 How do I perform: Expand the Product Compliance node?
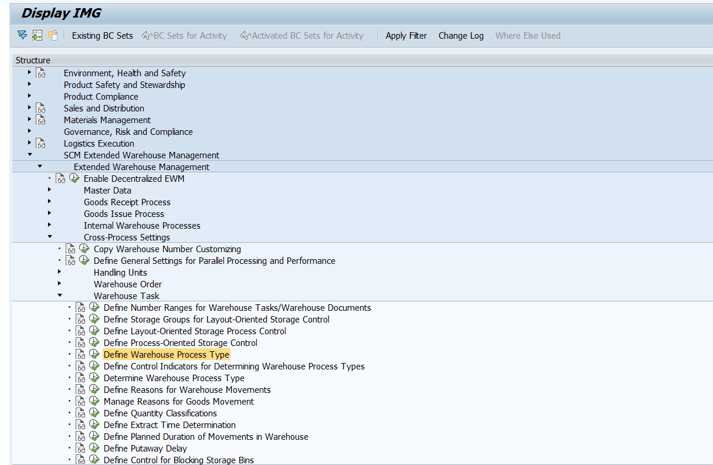[x=29, y=96]
